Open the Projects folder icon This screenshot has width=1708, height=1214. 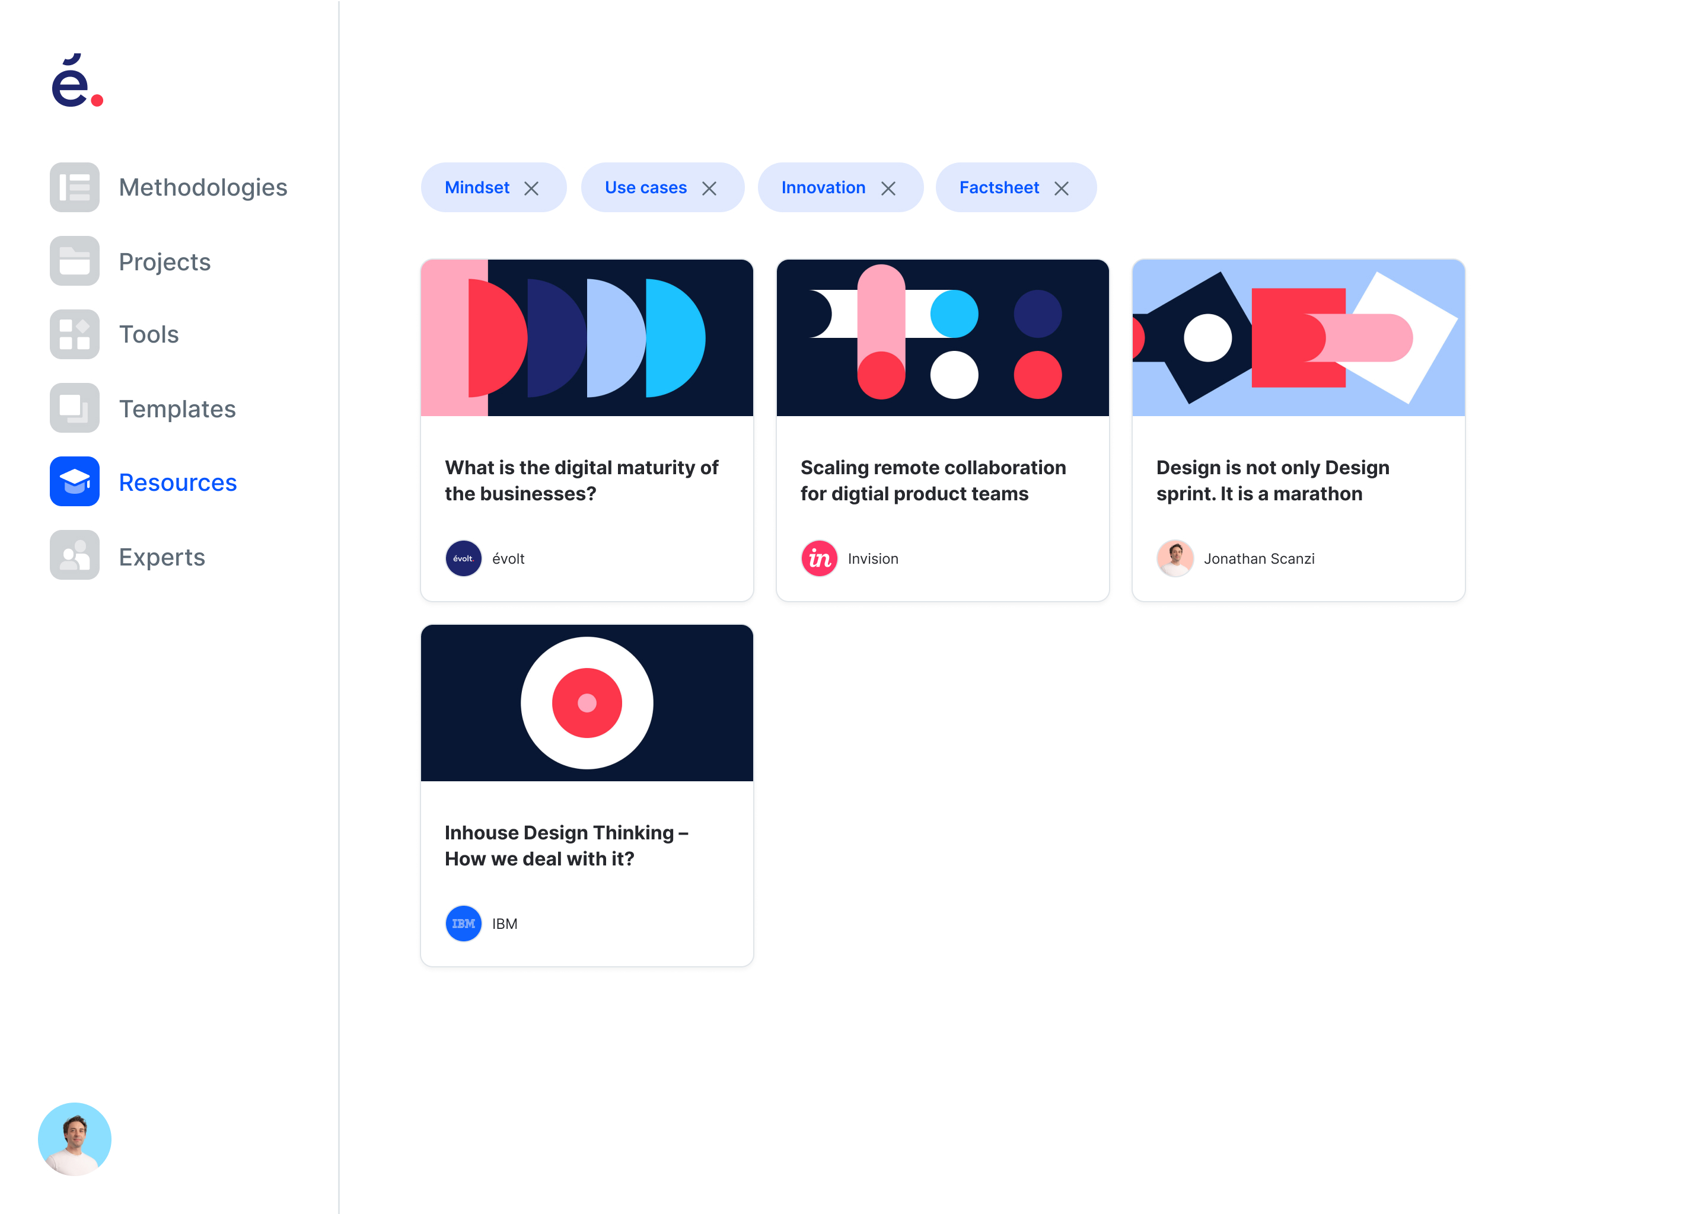(x=74, y=261)
